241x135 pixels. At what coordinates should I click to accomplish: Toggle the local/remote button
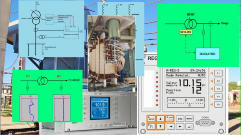click(x=170, y=119)
